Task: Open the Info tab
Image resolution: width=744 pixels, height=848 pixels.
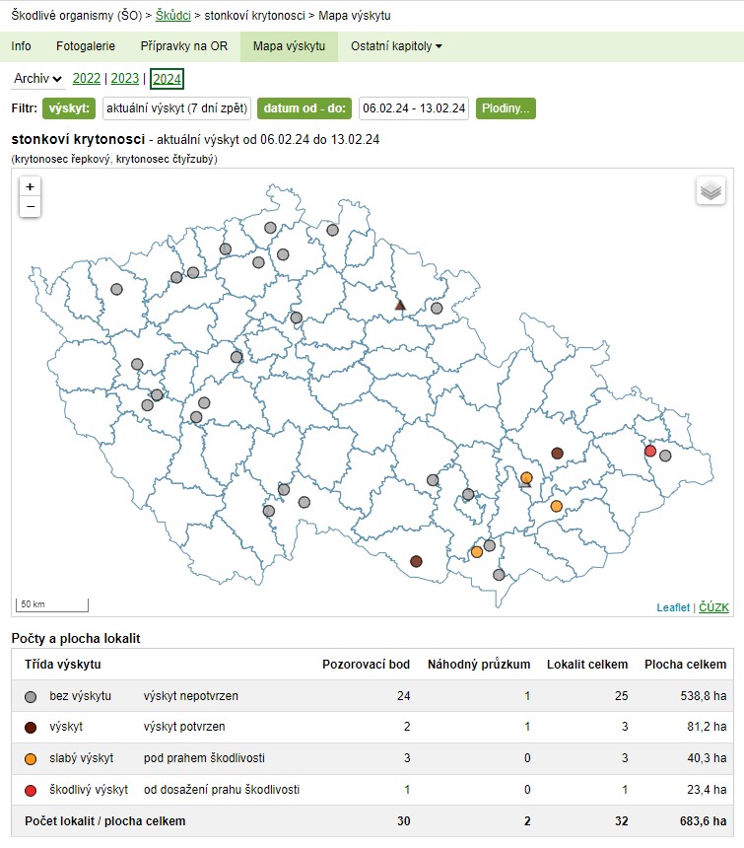Action: click(x=21, y=46)
